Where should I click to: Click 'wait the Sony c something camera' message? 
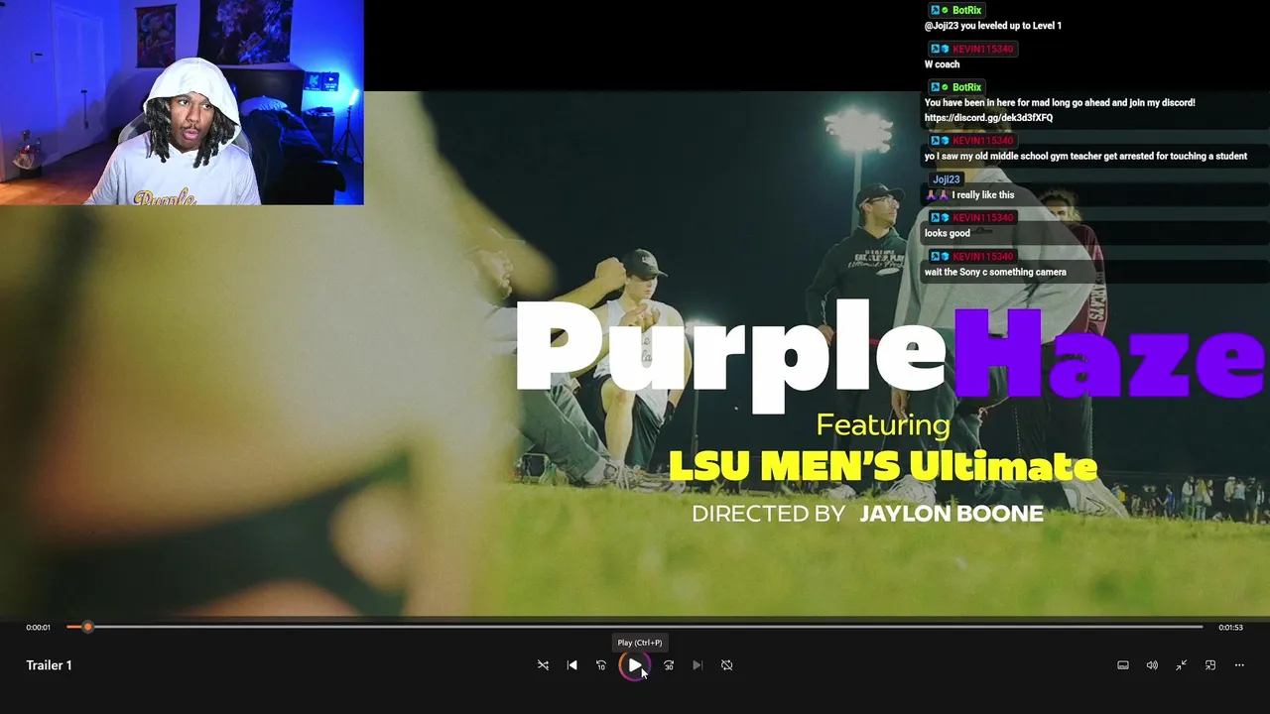(x=995, y=273)
